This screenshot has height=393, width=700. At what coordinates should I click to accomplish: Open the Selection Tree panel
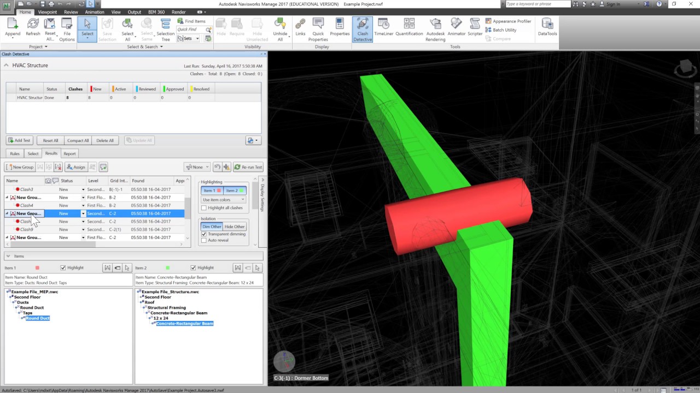pyautogui.click(x=166, y=29)
